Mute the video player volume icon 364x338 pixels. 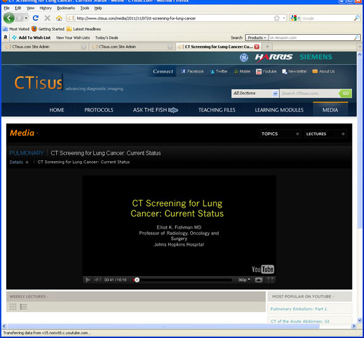(x=97, y=280)
